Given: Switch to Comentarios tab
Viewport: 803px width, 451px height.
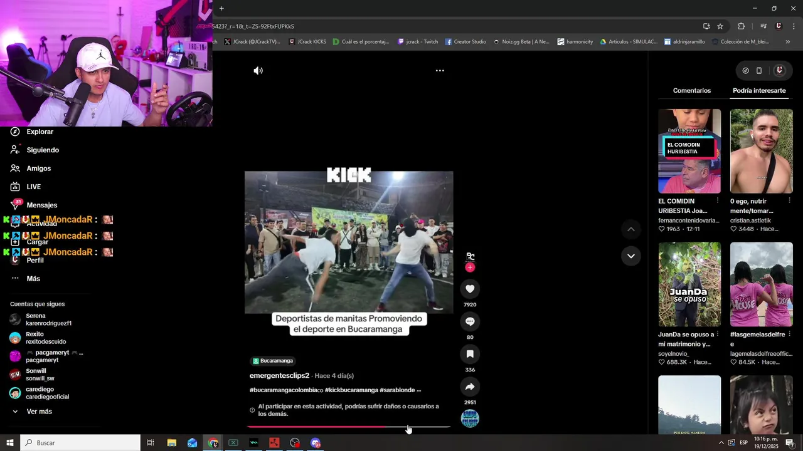Looking at the screenshot, I should [692, 91].
